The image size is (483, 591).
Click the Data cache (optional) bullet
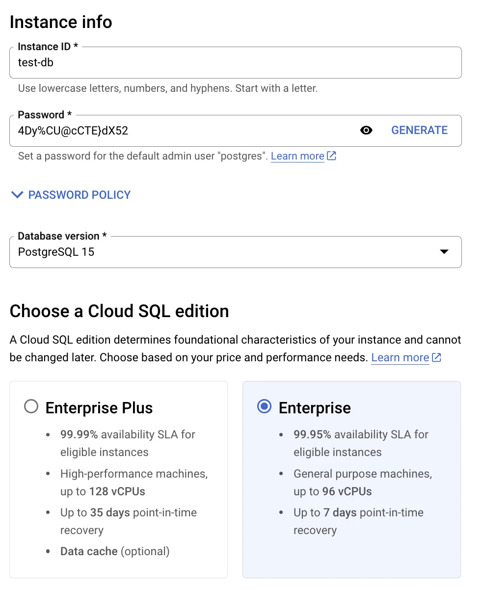click(x=115, y=551)
